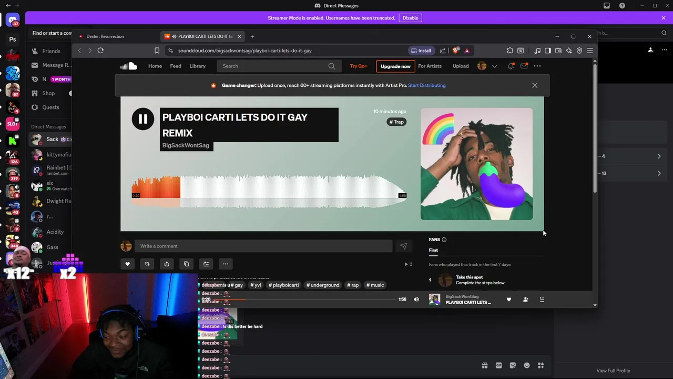673x379 pixels.
Task: Open Brave Shields icon in address bar
Action: pos(455,51)
